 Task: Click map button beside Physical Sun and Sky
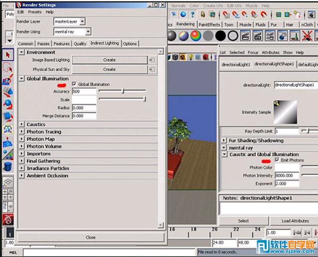click(x=152, y=69)
